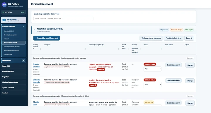
Task: Click the 1 persoane group count
Action: (190, 96)
